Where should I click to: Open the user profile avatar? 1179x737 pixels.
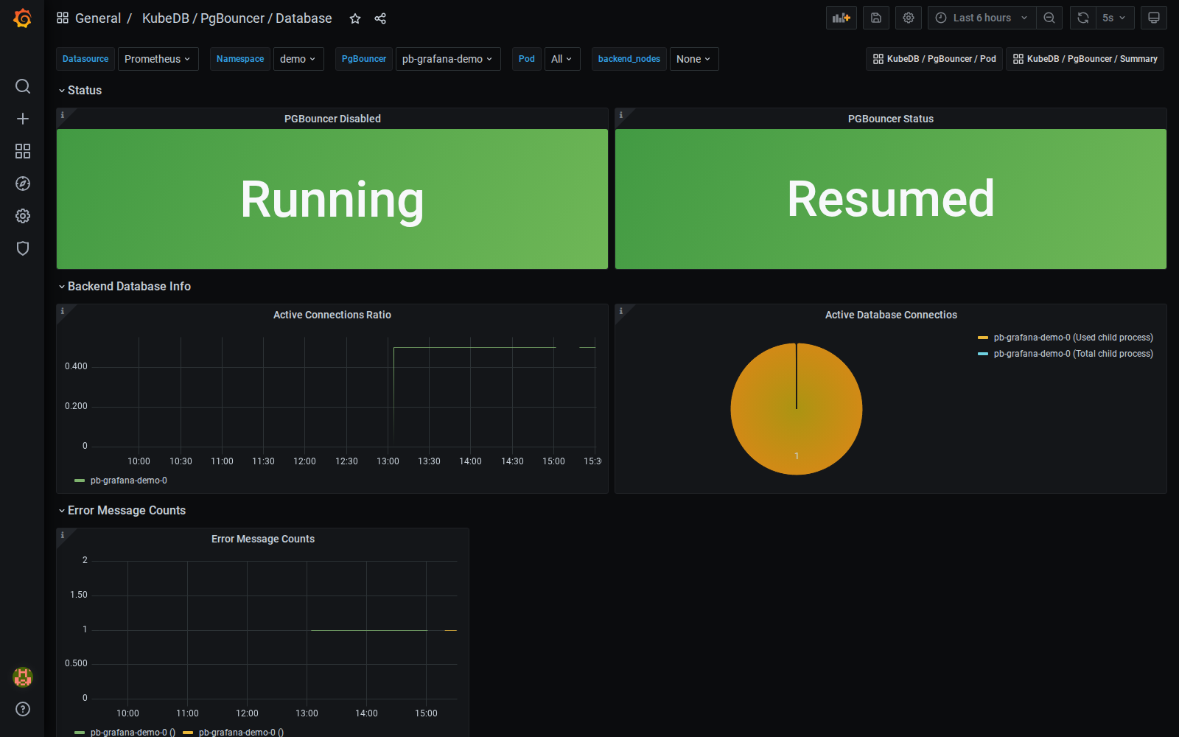click(23, 677)
